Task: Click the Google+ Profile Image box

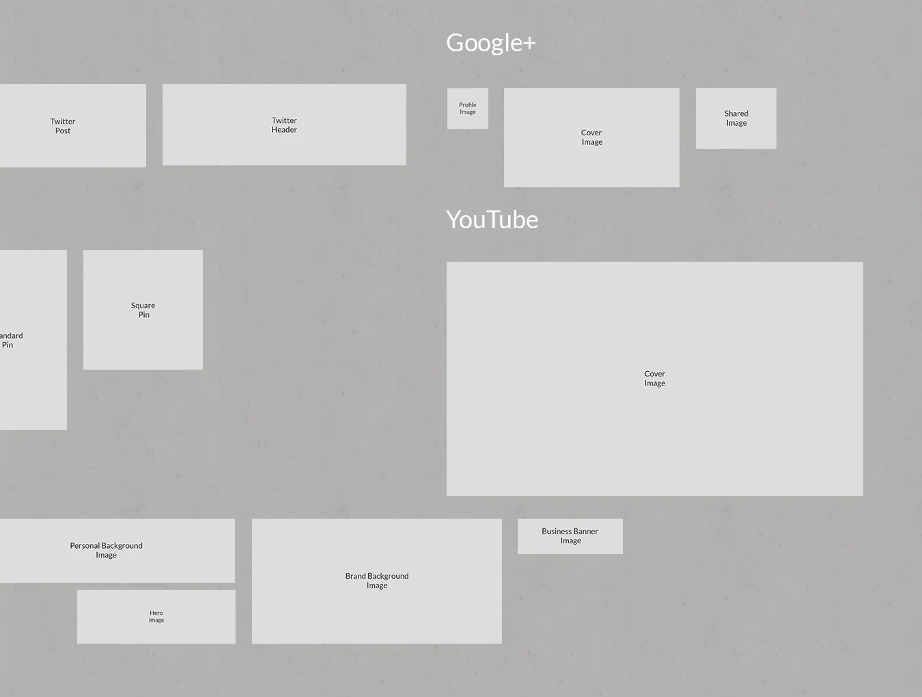Action: 468,109
